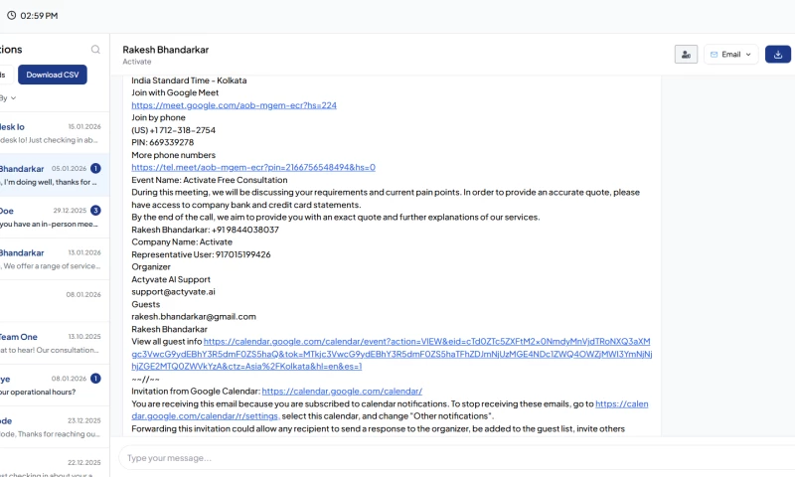Open the Google Calendar invitation link
The height and width of the screenshot is (477, 795).
(342, 391)
